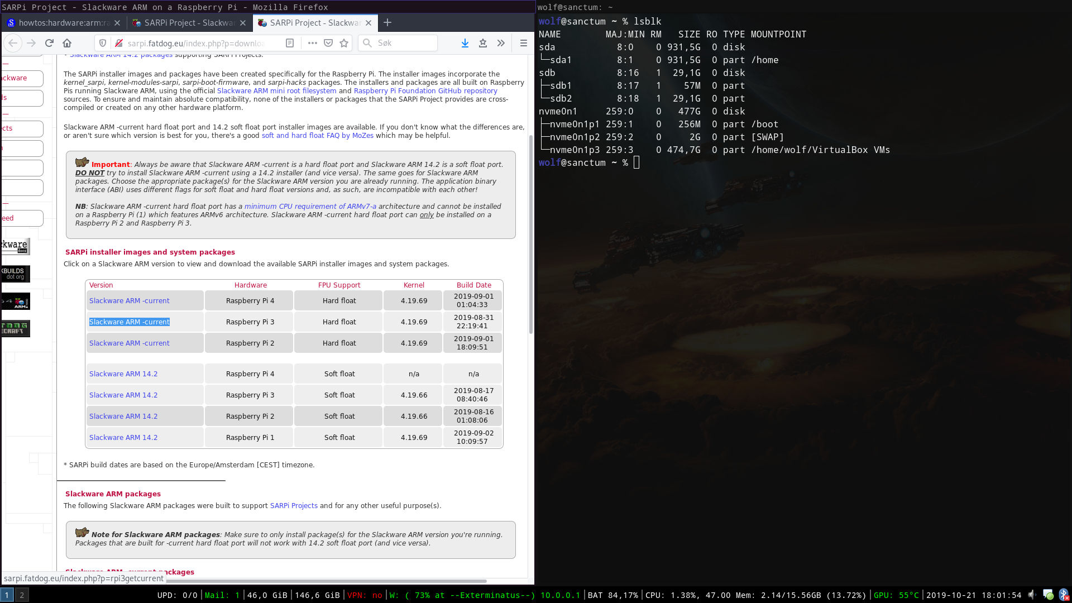Click the SlackBuilds dot org sidebar logo
The height and width of the screenshot is (603, 1072).
16,274
